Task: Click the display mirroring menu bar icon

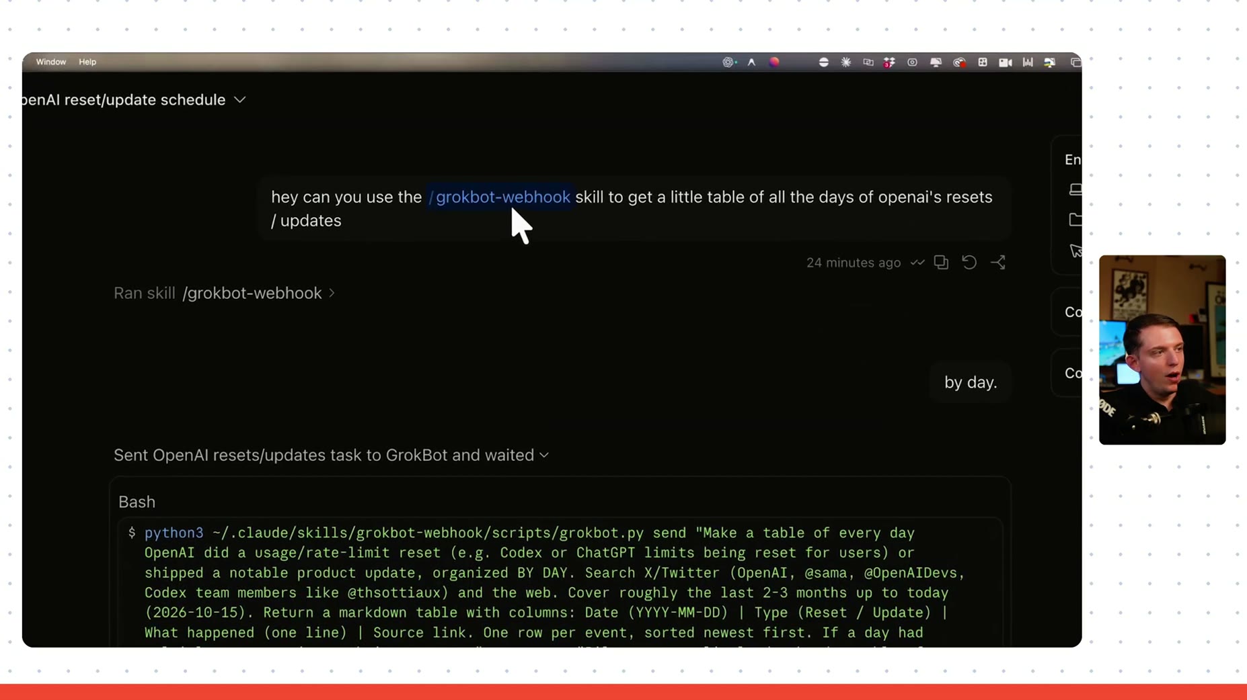Action: (868, 62)
